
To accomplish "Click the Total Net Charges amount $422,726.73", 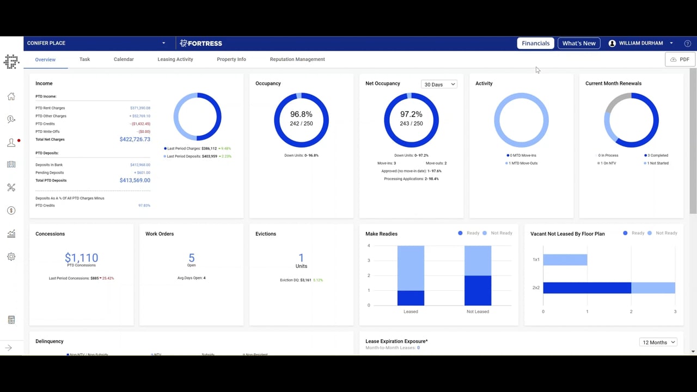I will tap(135, 139).
